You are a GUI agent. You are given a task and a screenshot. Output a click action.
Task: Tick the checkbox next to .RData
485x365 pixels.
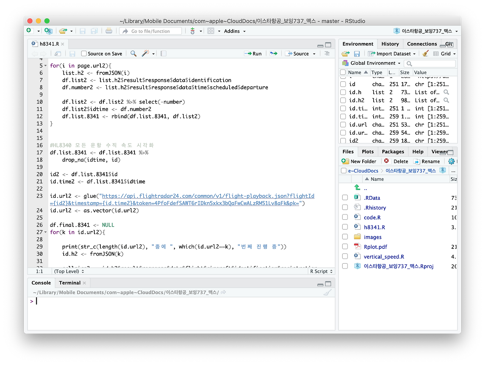(x=345, y=197)
